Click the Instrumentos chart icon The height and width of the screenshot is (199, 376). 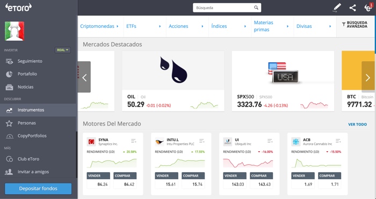coord(9,110)
